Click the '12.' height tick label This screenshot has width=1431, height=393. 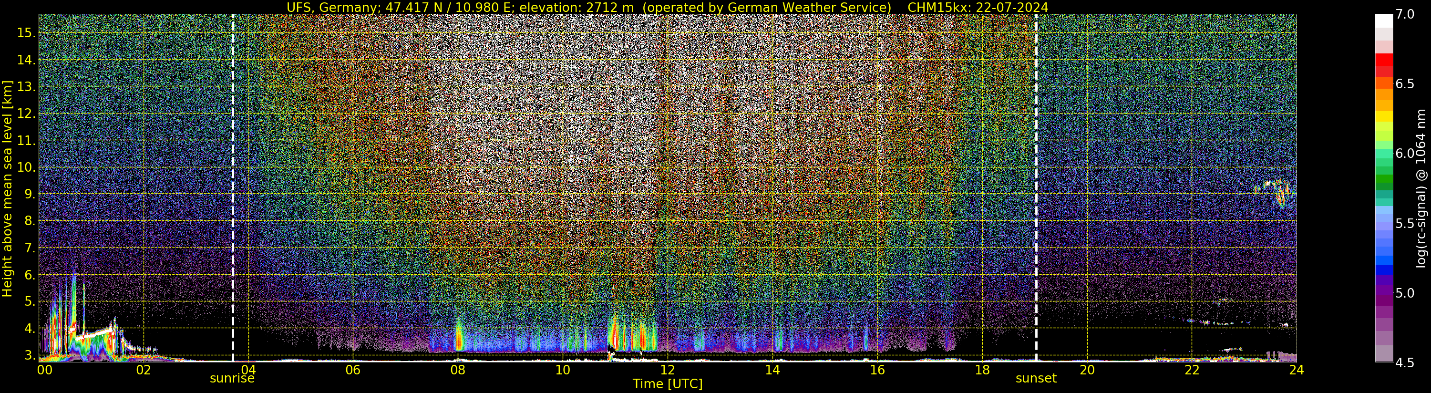[26, 114]
